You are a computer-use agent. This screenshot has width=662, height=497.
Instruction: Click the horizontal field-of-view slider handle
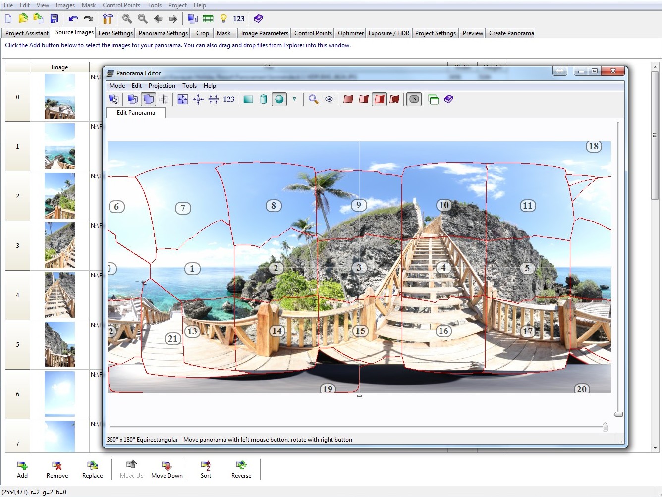point(605,427)
